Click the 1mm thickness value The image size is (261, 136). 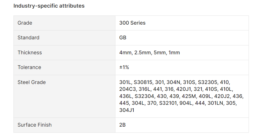pos(174,53)
